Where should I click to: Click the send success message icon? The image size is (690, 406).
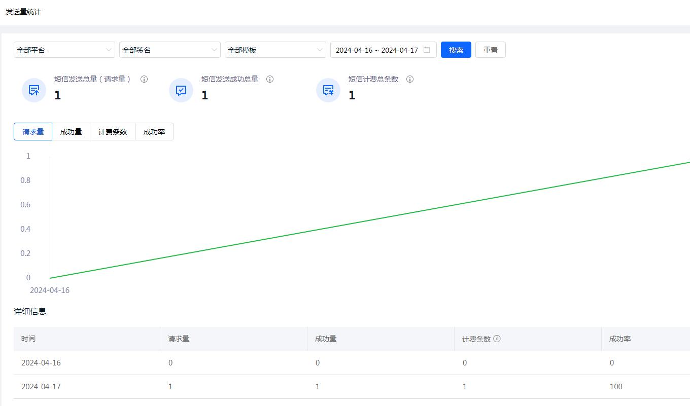[181, 90]
